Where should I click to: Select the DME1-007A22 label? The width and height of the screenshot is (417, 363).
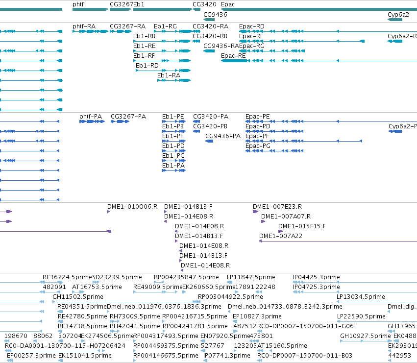pyautogui.click(x=281, y=236)
